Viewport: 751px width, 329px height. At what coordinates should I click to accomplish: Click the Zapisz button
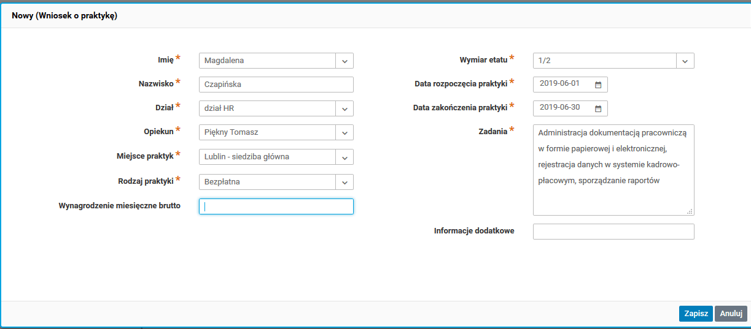[696, 314]
